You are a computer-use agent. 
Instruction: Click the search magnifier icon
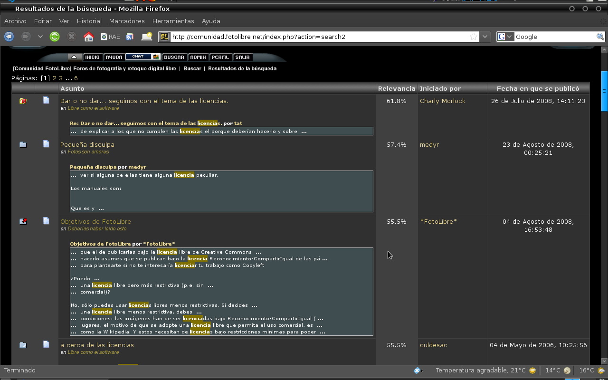coord(600,37)
